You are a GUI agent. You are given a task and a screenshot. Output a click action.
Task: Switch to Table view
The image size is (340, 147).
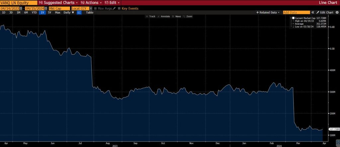click(90, 12)
